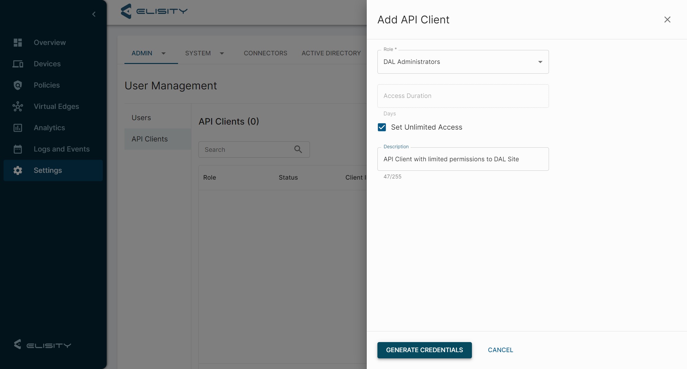Click the Analytics chart icon

18,128
